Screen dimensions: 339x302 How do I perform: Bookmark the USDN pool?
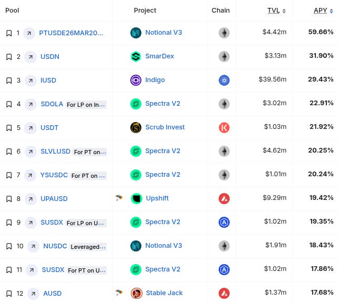click(9, 57)
